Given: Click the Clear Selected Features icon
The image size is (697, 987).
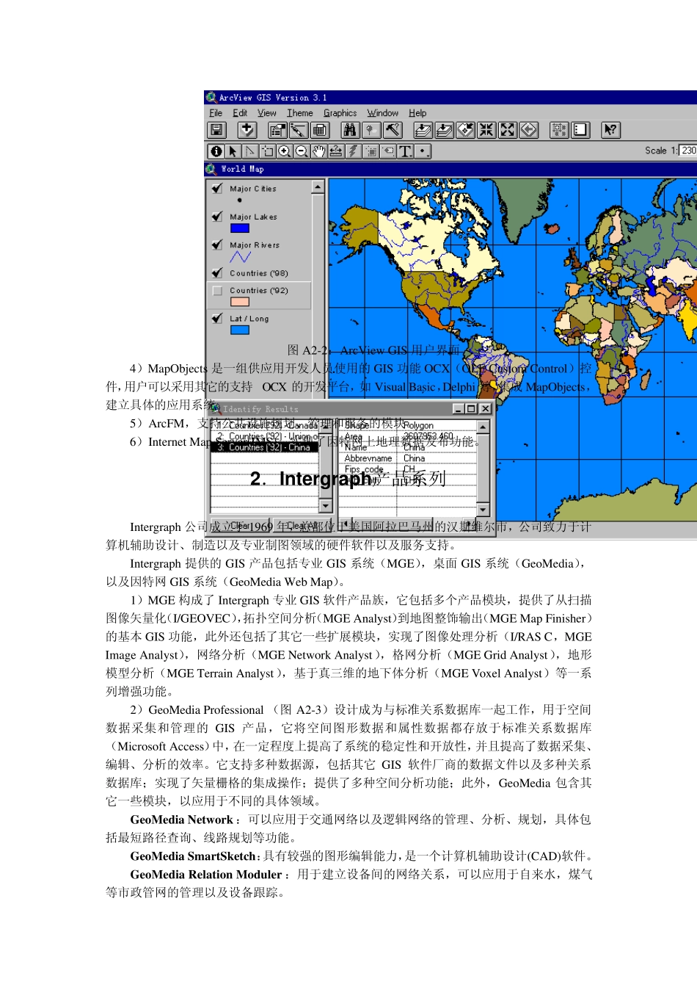Looking at the screenshot, I should (580, 130).
